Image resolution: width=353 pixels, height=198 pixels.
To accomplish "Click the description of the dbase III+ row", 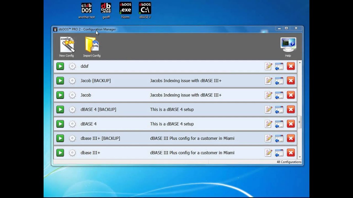I will (192, 153).
